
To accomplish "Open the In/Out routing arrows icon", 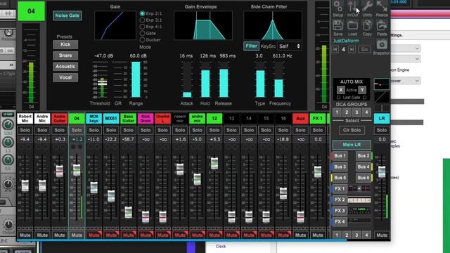I will pyautogui.click(x=352, y=7).
